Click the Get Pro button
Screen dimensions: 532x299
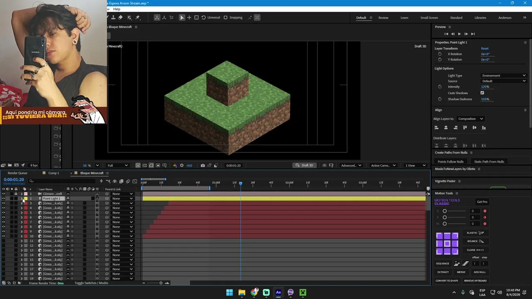tap(482, 202)
